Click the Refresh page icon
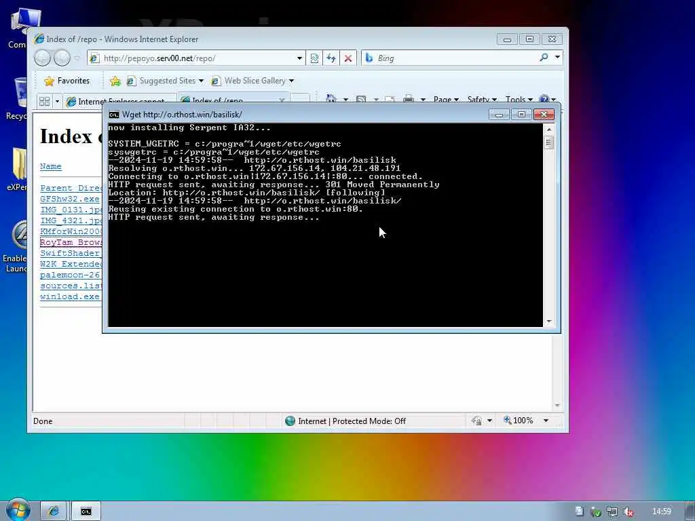The height and width of the screenshot is (521, 695). coord(331,58)
